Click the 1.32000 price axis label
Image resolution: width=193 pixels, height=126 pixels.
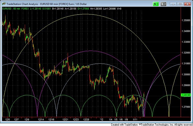click(x=186, y=53)
